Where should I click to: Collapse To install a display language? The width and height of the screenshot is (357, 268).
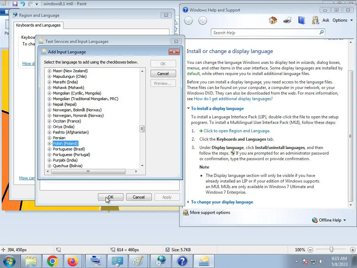pos(217,109)
